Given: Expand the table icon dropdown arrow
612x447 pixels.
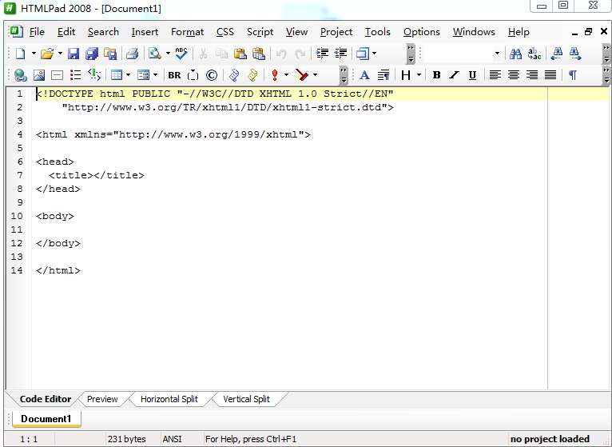Looking at the screenshot, I should (128, 75).
